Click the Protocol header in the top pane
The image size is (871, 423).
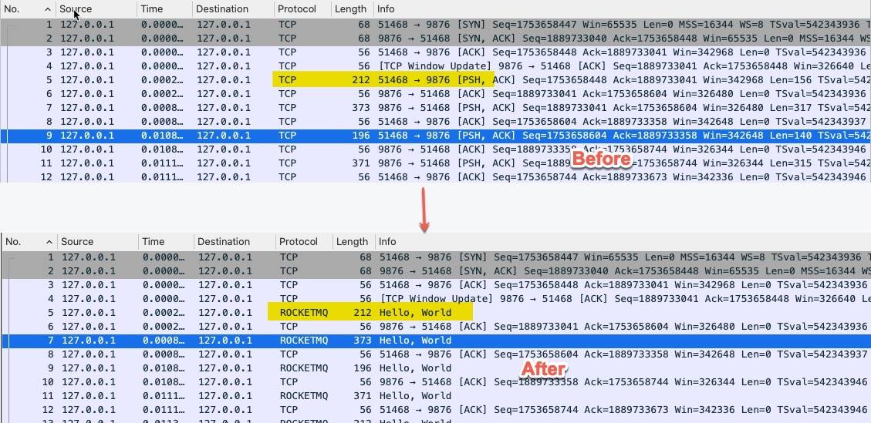tap(302, 9)
